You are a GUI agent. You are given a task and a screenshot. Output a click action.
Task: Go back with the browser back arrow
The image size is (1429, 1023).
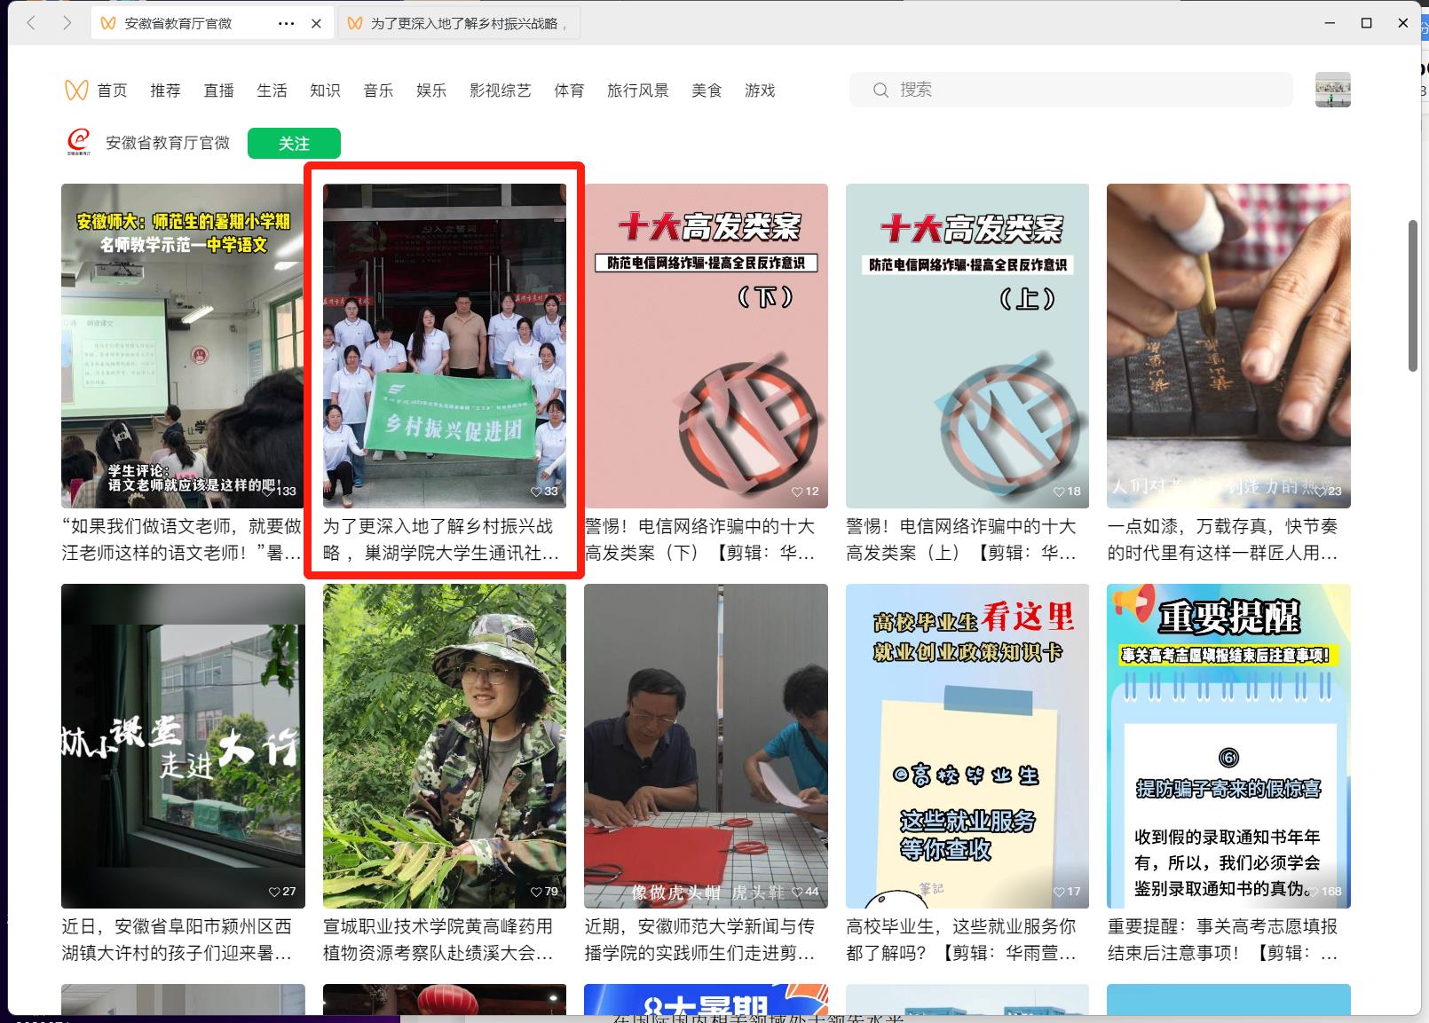pyautogui.click(x=32, y=23)
